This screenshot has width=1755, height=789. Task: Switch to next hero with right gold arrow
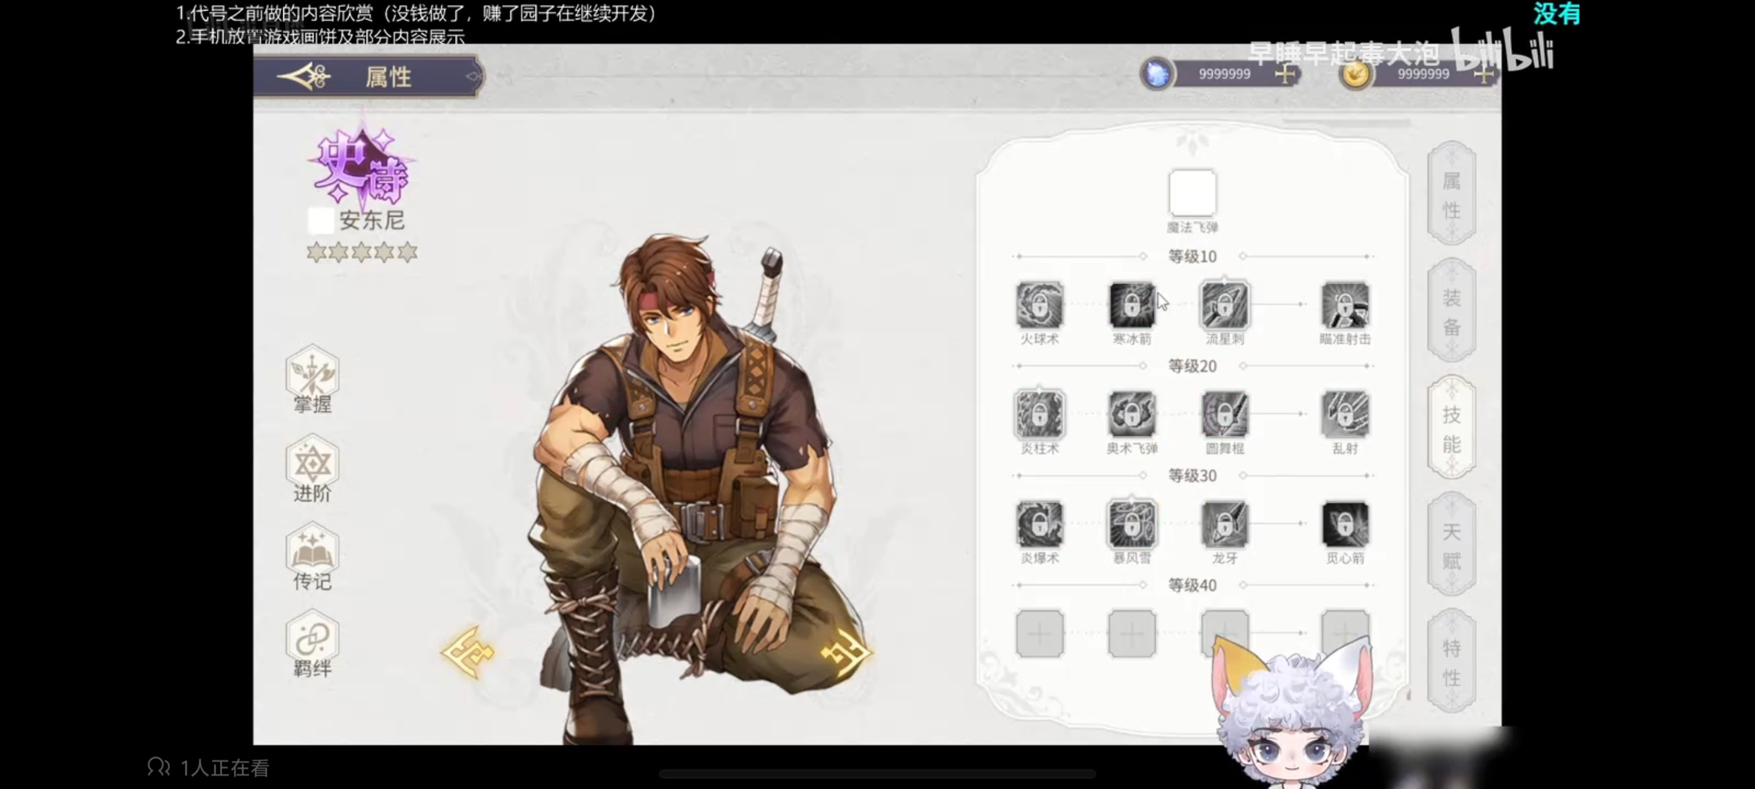coord(846,652)
